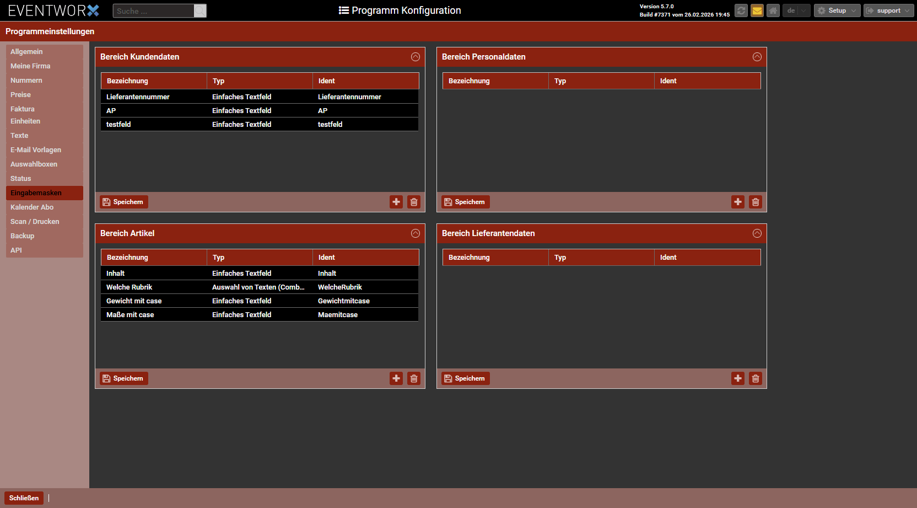Select Auswahlboxen in the sidebar
The height and width of the screenshot is (508, 917).
pyautogui.click(x=34, y=164)
